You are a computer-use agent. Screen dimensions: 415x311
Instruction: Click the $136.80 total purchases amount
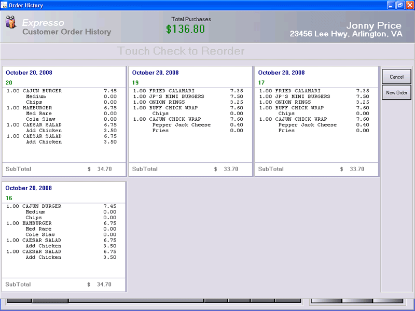pos(185,29)
